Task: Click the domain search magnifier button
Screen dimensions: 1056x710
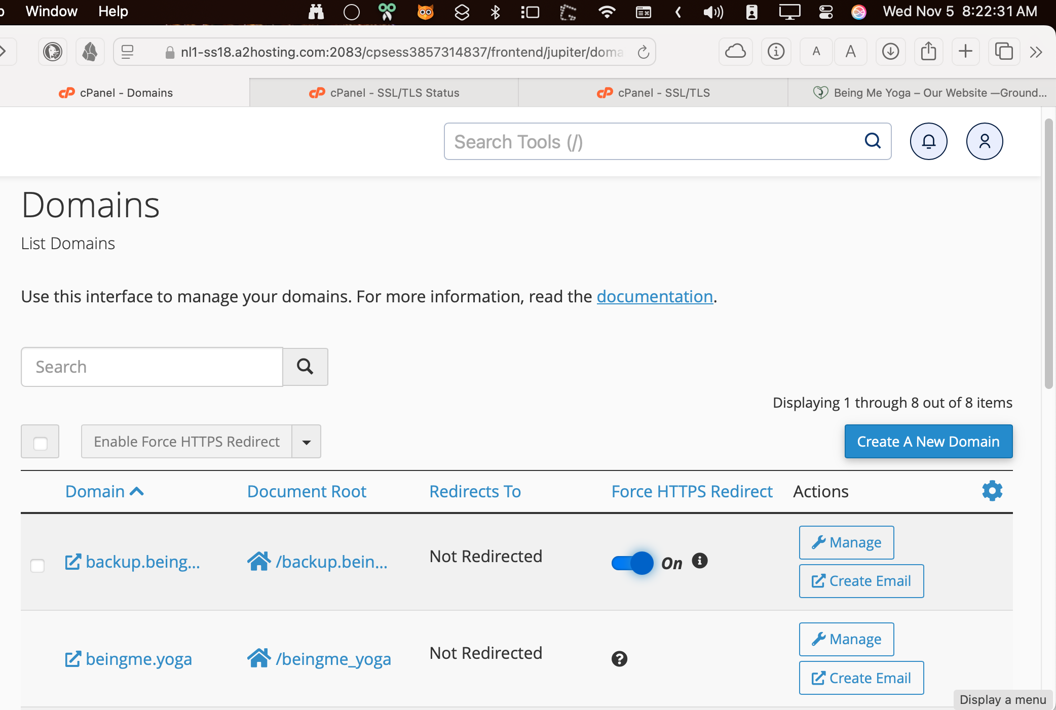Action: pos(305,367)
